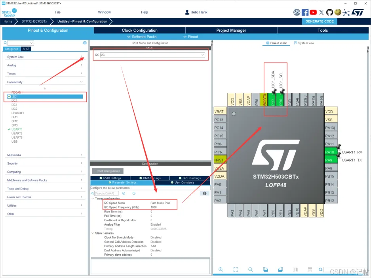
Task: Click the zoom in magnifier icon
Action: coord(221,270)
